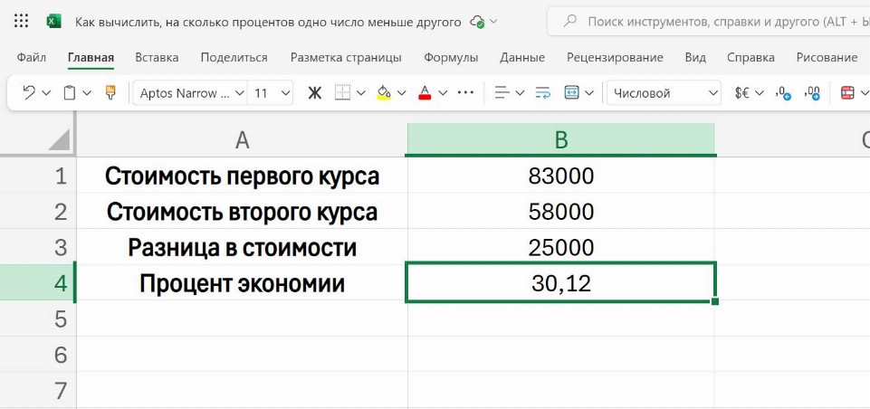This screenshot has height=409, width=870.
Task: Click the search box Поиск инструментов
Action: click(x=715, y=21)
